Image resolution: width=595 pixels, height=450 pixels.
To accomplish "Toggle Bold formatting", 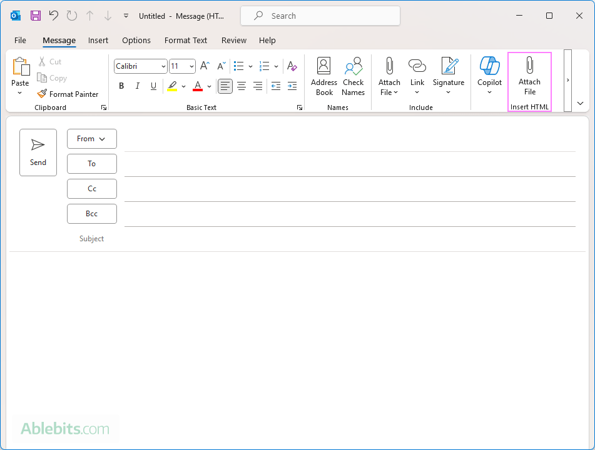I will (121, 86).
